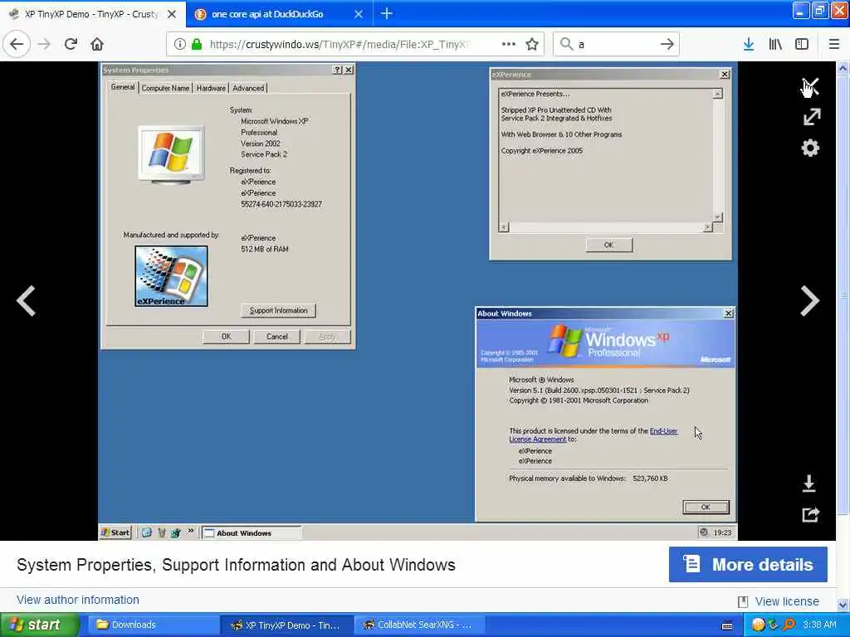Viewport: 850px width, 637px height.
Task: Open media viewer settings gear
Action: pos(810,148)
